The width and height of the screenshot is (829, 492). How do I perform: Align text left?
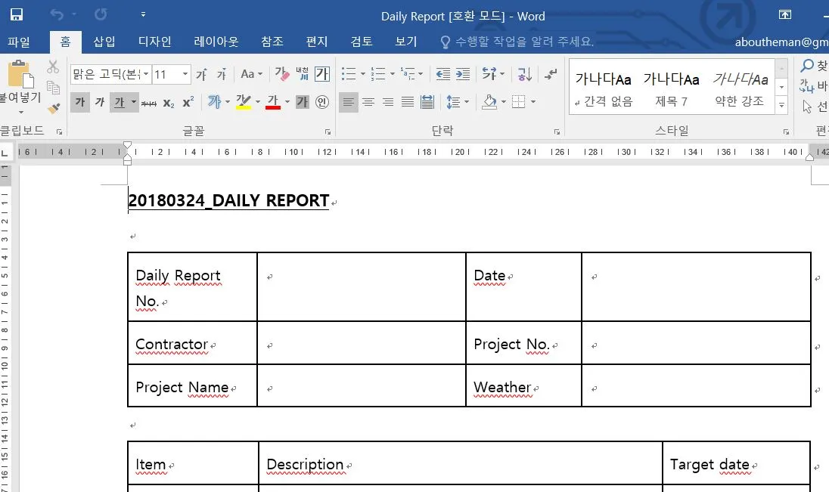[348, 102]
